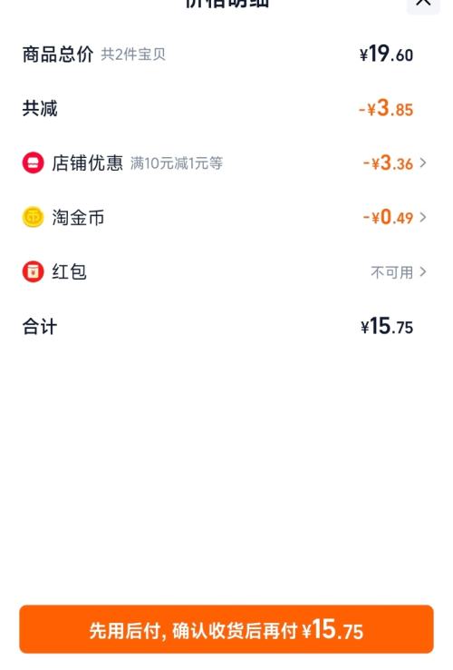Open the 店铺优惠 discount details label
Screen dimensions: 453x670
(x=87, y=163)
